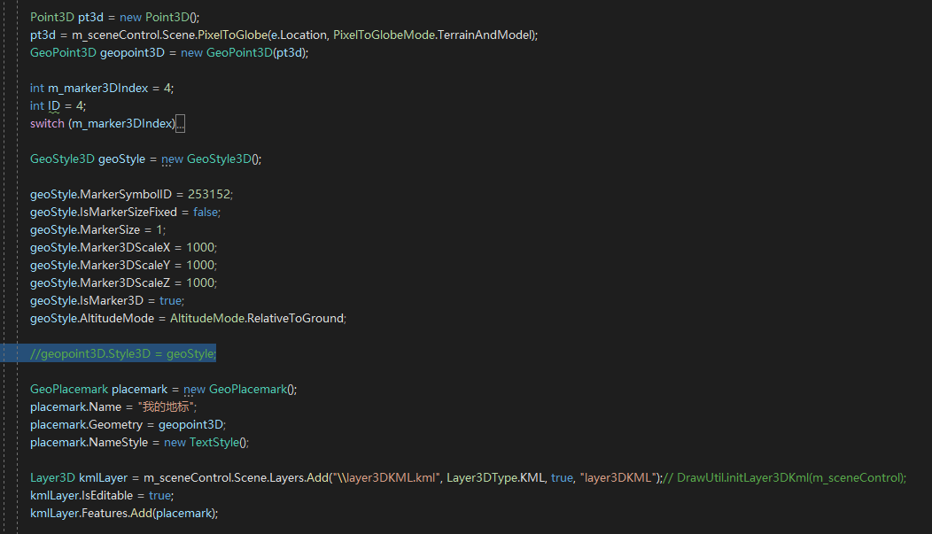Click the ID variable in int declaration
The height and width of the screenshot is (534, 932).
[x=53, y=105]
